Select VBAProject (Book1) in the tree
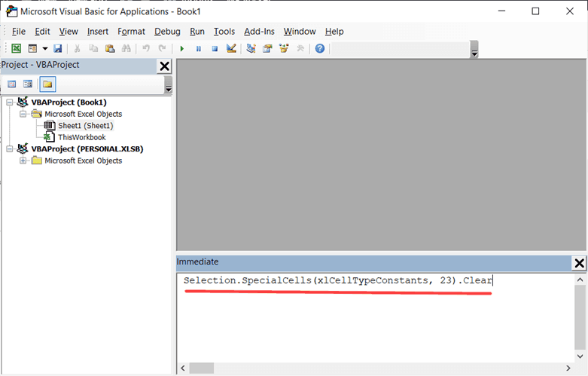Image resolution: width=588 pixels, height=376 pixels. point(69,102)
